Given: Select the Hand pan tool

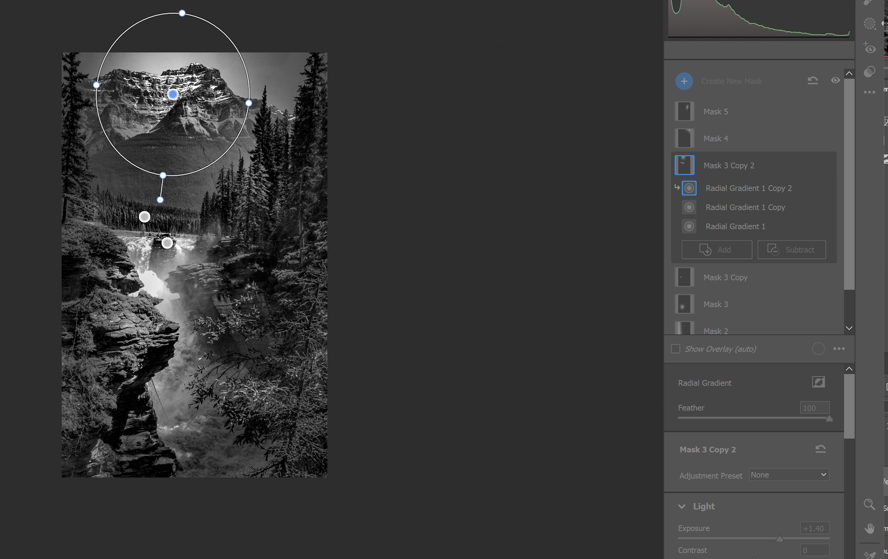Looking at the screenshot, I should pyautogui.click(x=869, y=528).
